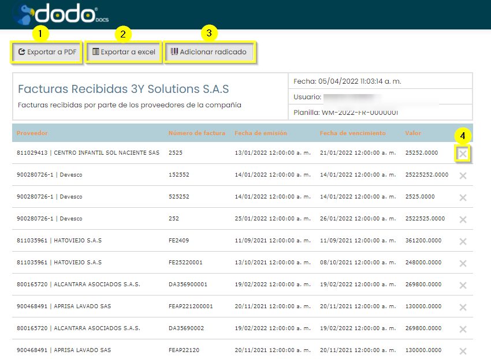Click the Número de factura column header
The height and width of the screenshot is (359, 491).
196,133
